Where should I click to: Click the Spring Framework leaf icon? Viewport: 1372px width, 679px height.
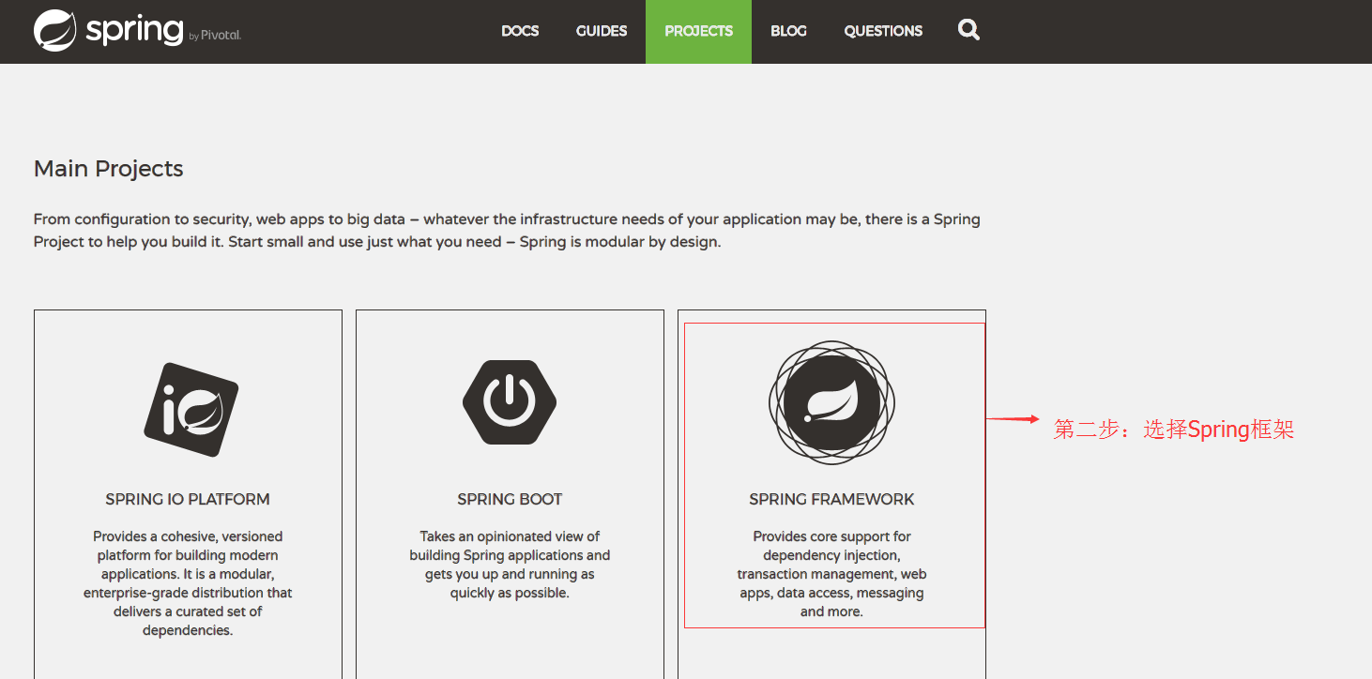click(x=831, y=402)
